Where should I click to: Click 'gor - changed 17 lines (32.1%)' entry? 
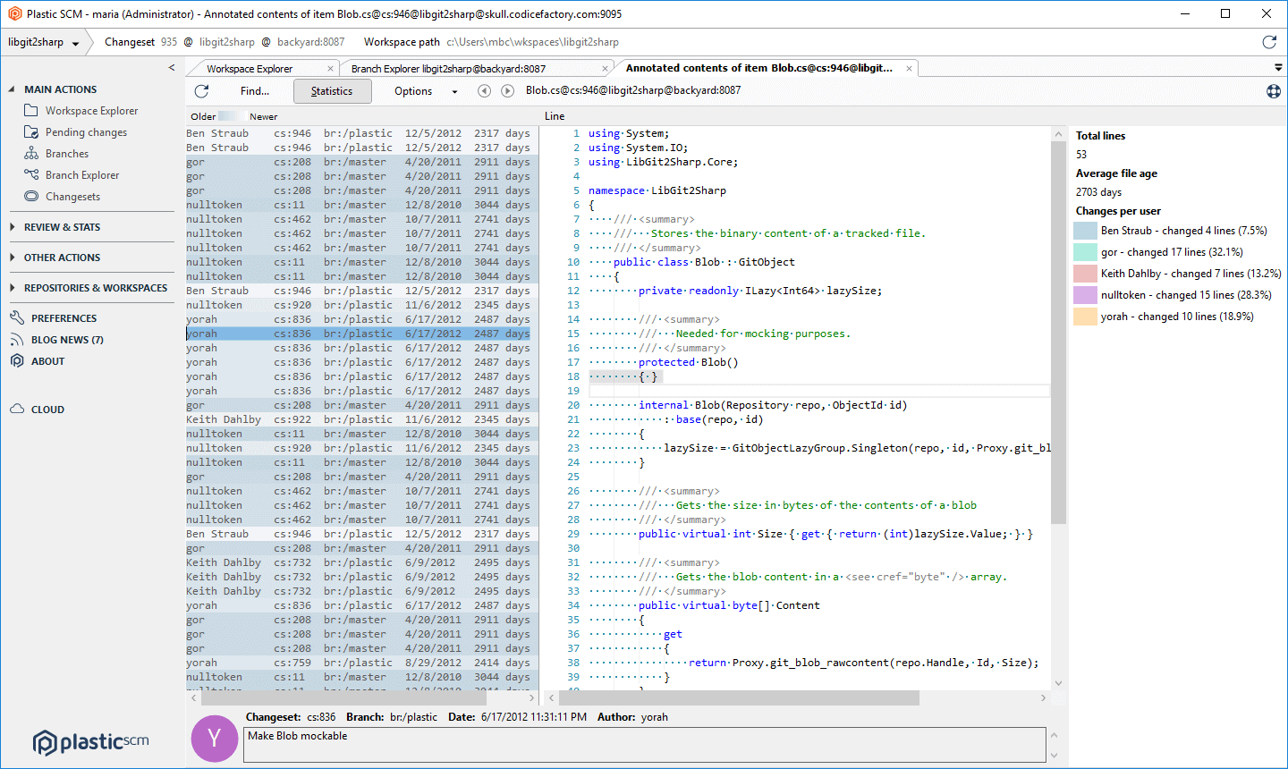1172,252
